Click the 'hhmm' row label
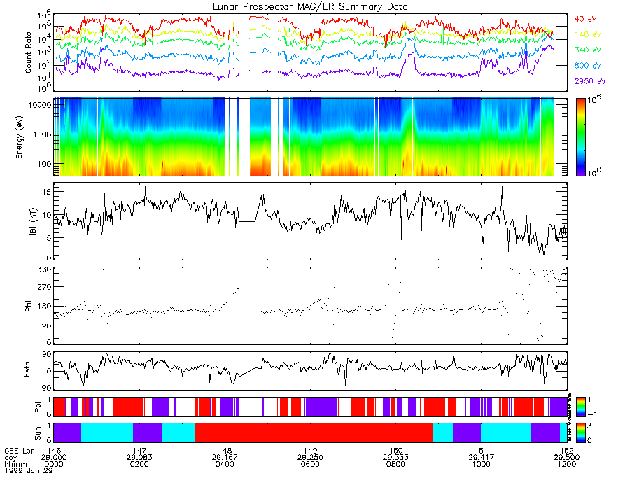Image resolution: width=630 pixels, height=490 pixels. (15, 464)
